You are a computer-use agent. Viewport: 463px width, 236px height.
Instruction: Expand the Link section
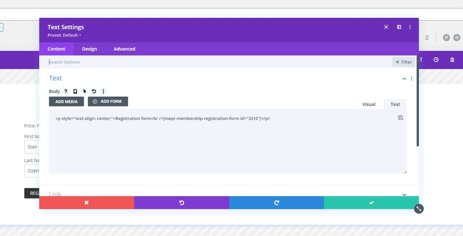coord(404,195)
